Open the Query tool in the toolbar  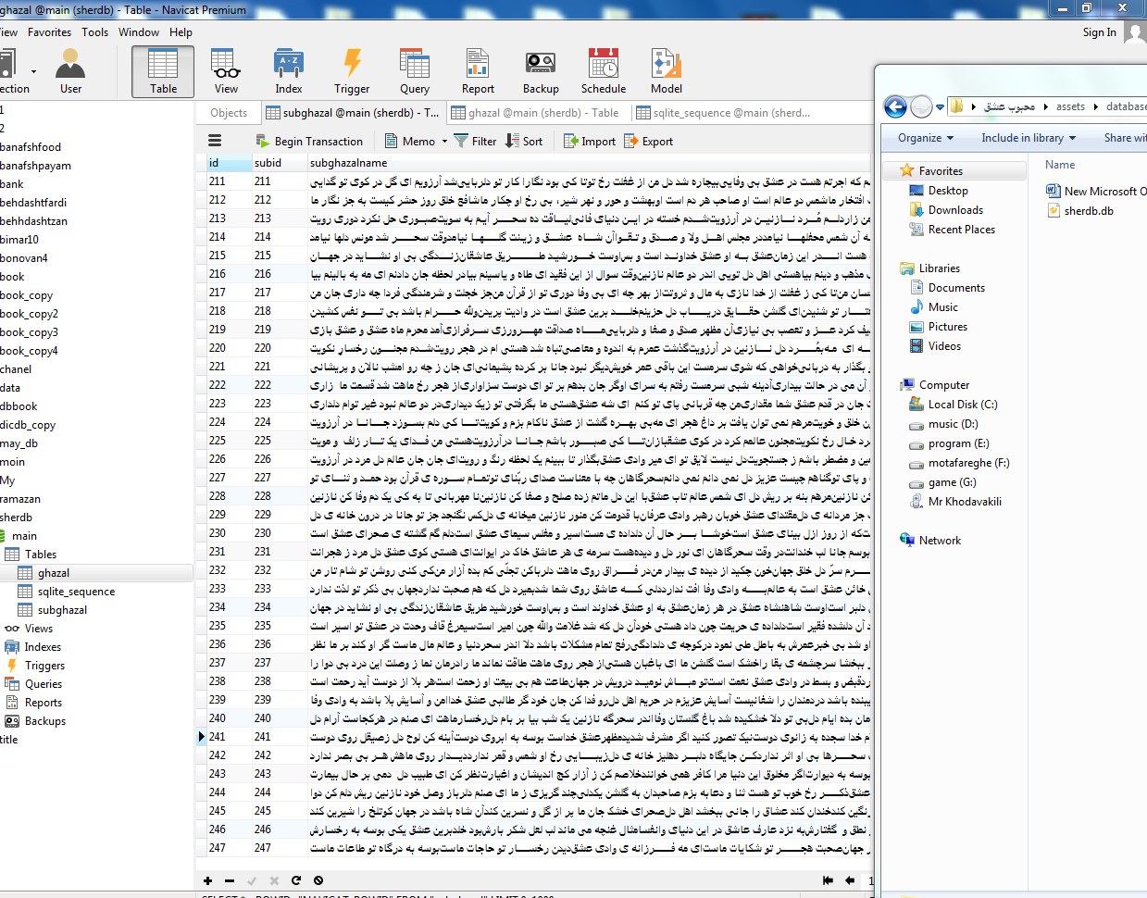(415, 71)
